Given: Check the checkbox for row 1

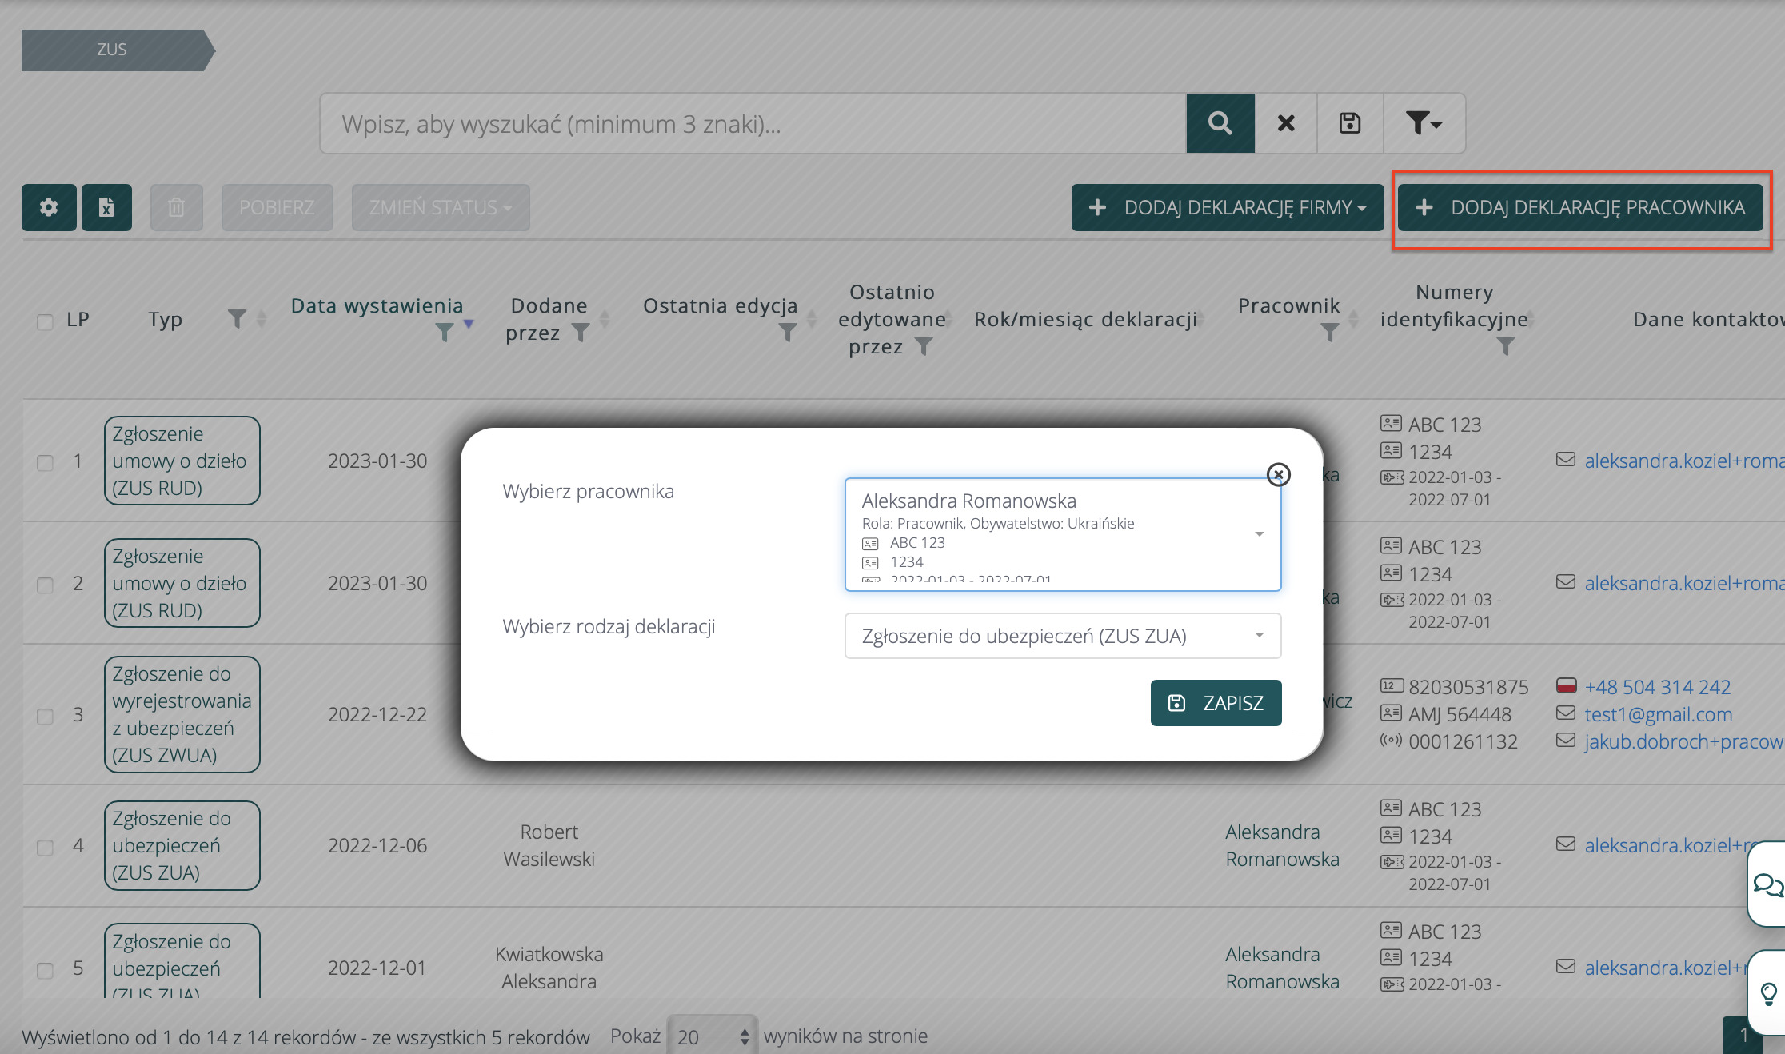Looking at the screenshot, I should [45, 463].
